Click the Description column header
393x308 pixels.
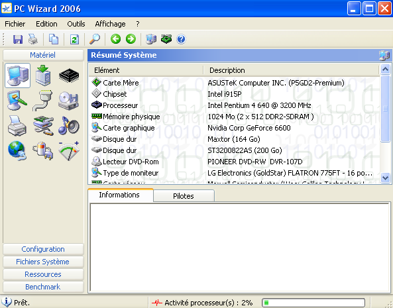[291, 70]
